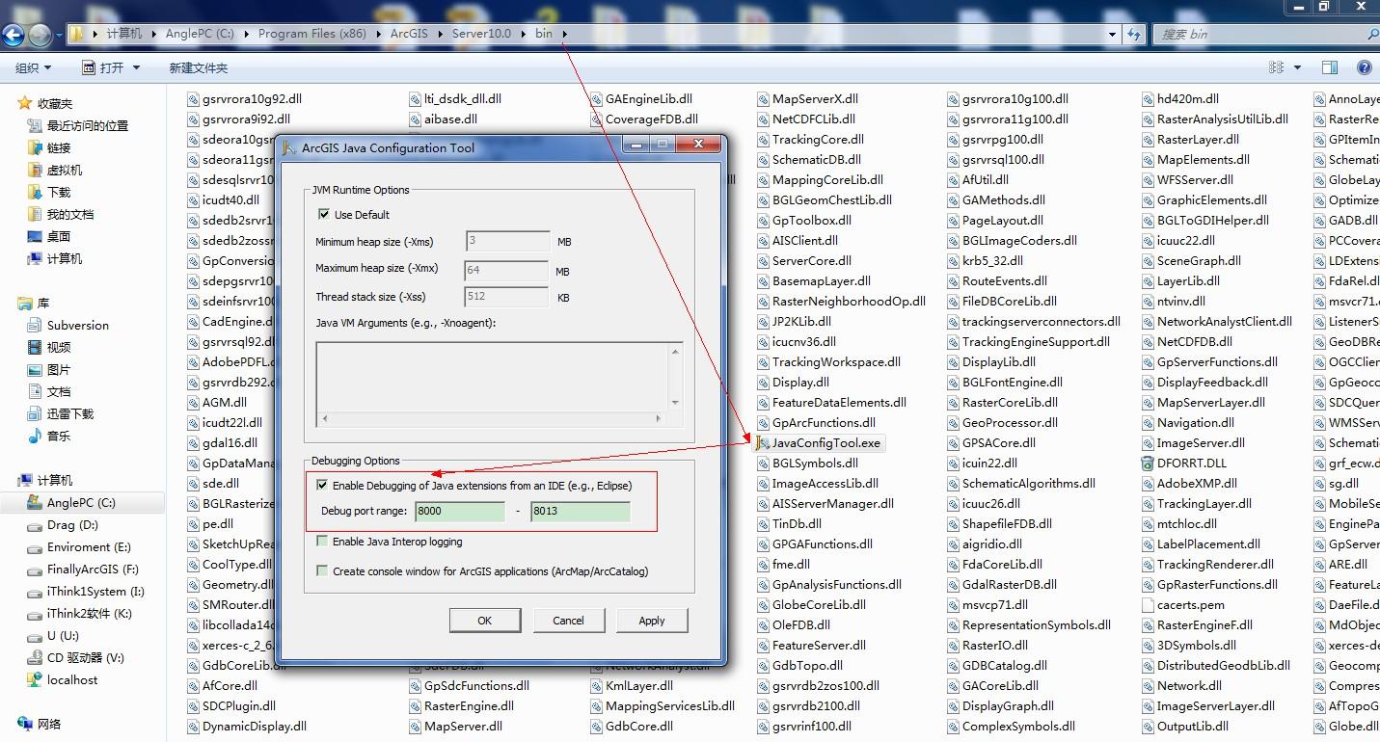This screenshot has width=1380, height=742.
Task: Check Enable Java Interop logging
Action: pyautogui.click(x=322, y=542)
